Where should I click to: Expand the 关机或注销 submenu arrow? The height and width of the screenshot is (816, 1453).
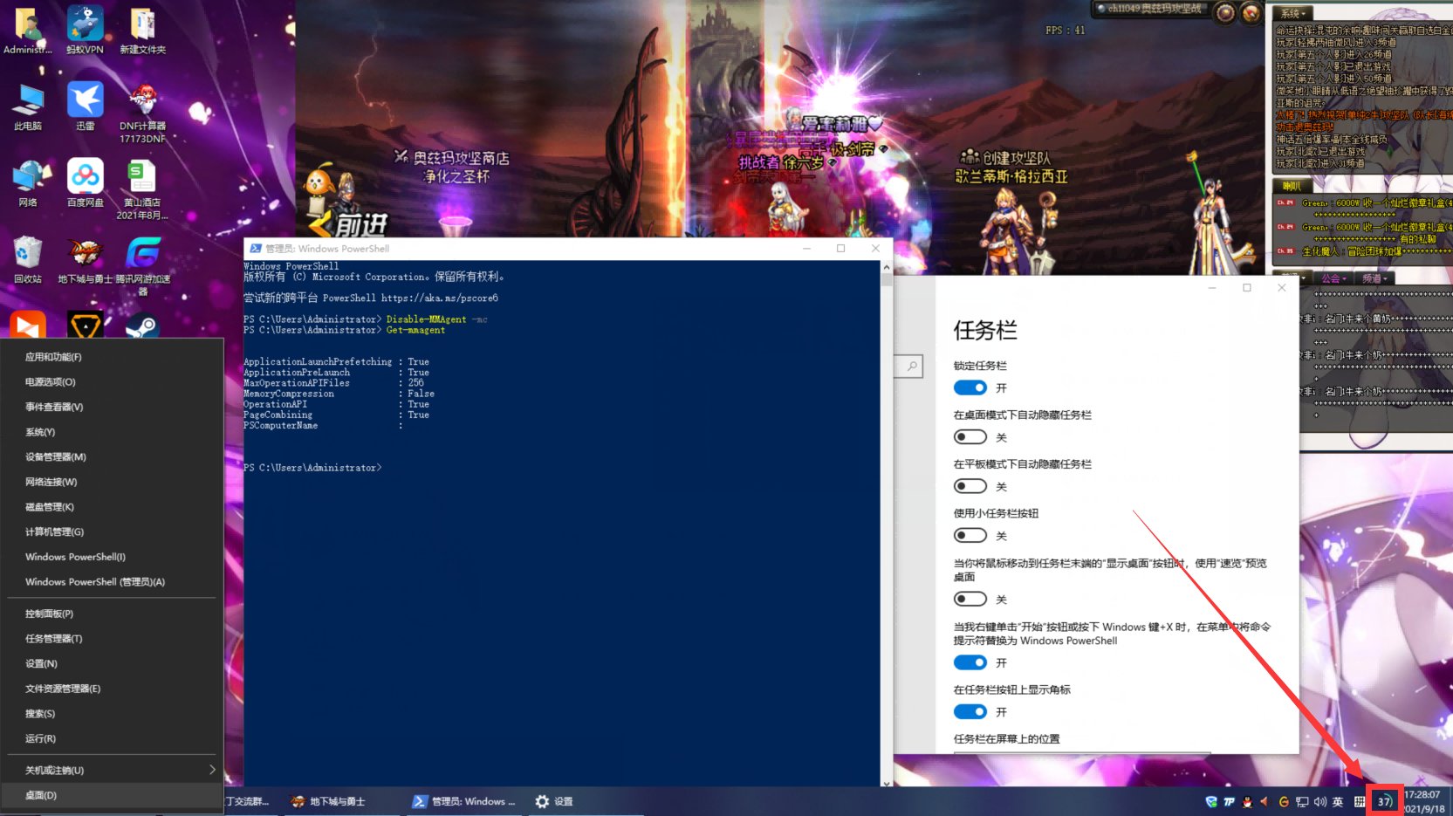point(210,770)
